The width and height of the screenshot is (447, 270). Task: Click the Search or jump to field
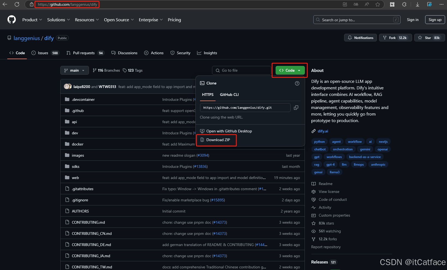357,20
